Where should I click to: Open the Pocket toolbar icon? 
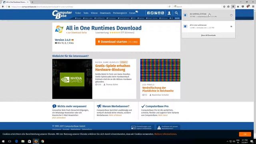pyautogui.click(x=243, y=6)
